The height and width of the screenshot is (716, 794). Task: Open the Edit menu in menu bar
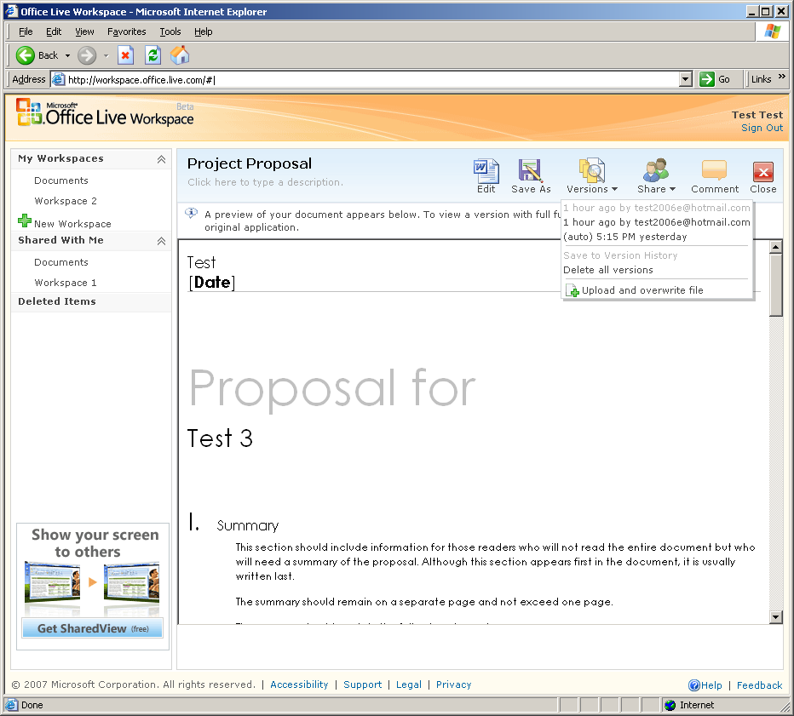[54, 32]
